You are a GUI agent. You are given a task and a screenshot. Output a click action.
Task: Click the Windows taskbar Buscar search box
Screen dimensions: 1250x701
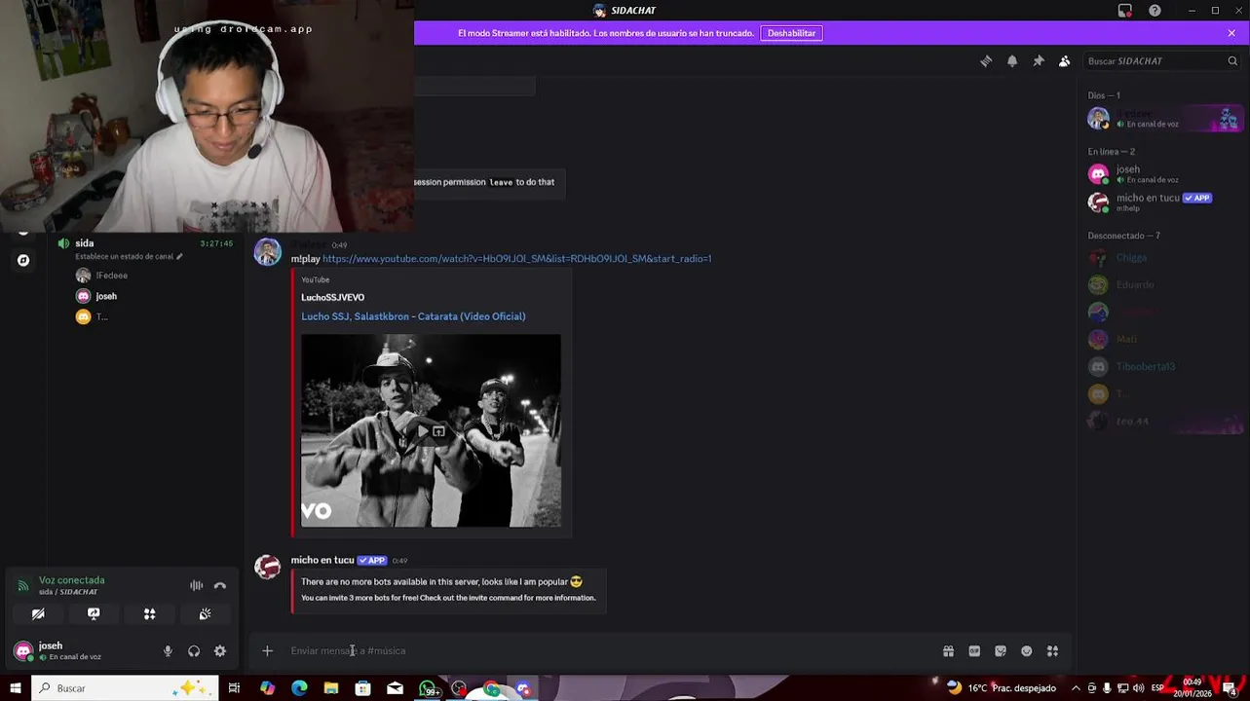[x=125, y=688]
